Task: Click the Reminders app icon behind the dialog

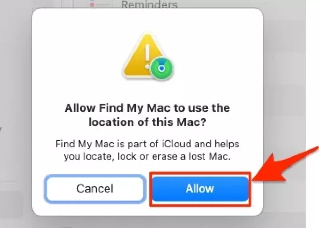Action: [92, 4]
